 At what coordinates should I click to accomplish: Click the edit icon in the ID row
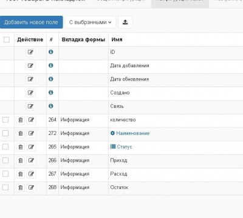pos(30,52)
